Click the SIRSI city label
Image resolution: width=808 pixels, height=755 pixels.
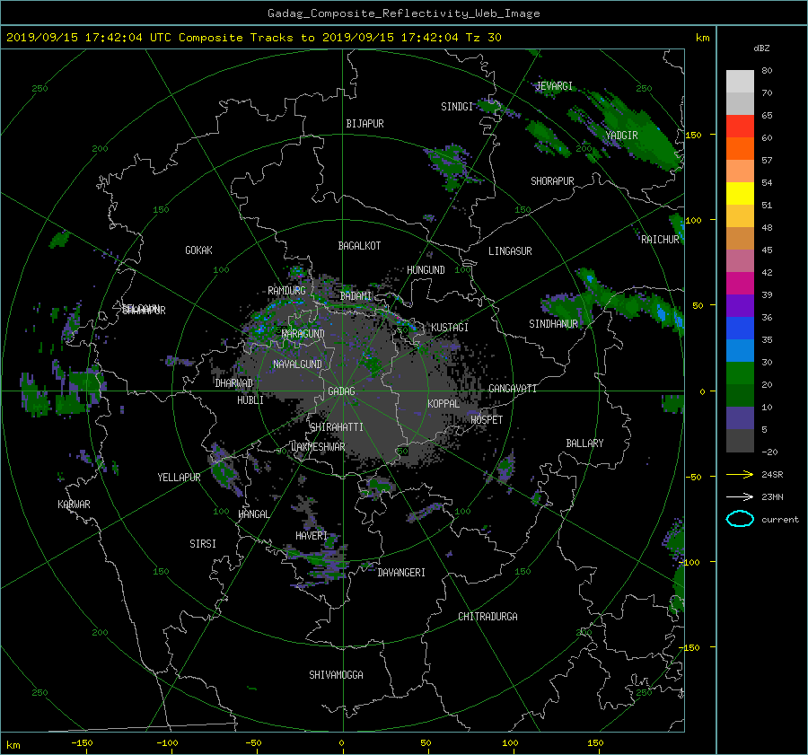click(203, 544)
